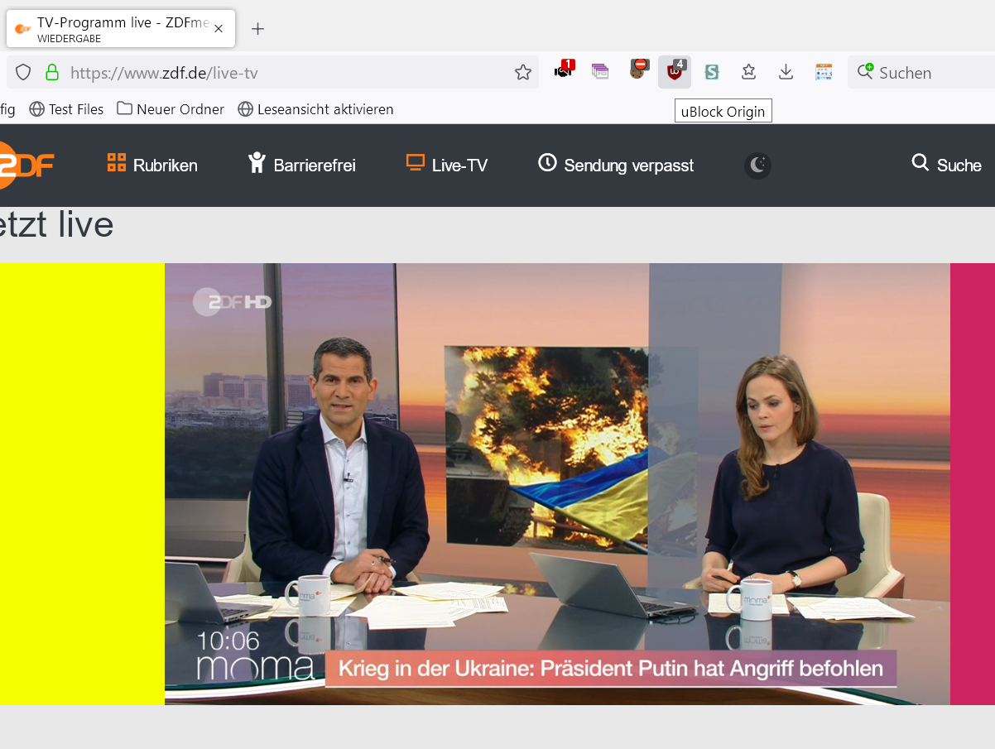Click the URL address field
Image resolution: width=995 pixels, height=749 pixels.
coord(281,73)
